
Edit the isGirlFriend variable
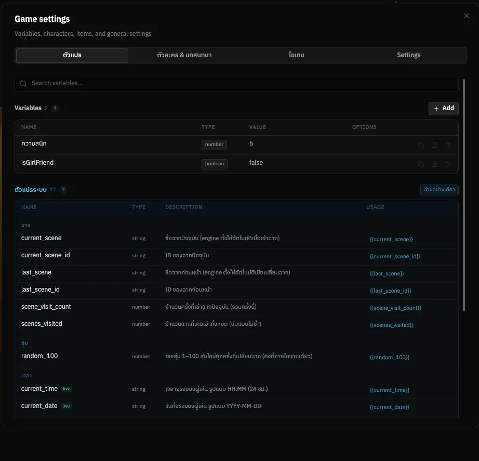(434, 164)
